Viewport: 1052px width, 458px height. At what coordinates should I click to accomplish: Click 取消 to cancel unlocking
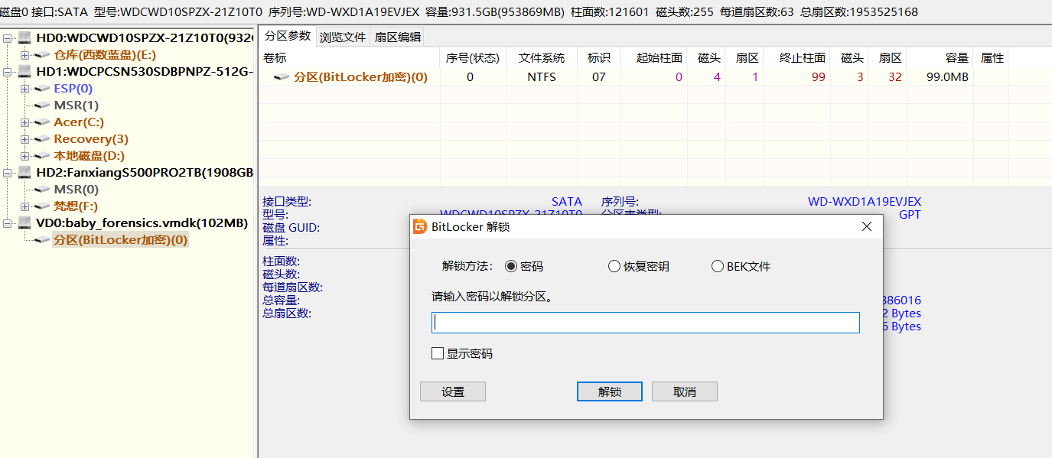pos(685,391)
